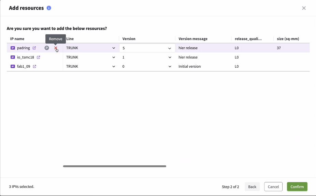The width and height of the screenshot is (316, 196).
Task: Click the info icon beside Add resources
Action: click(x=49, y=8)
